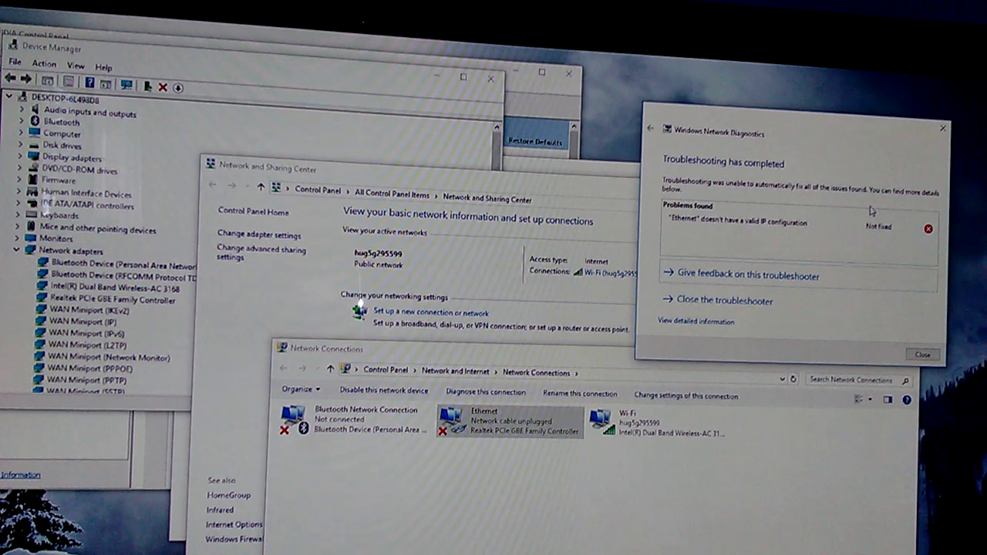Expand Monitors node

pos(19,238)
